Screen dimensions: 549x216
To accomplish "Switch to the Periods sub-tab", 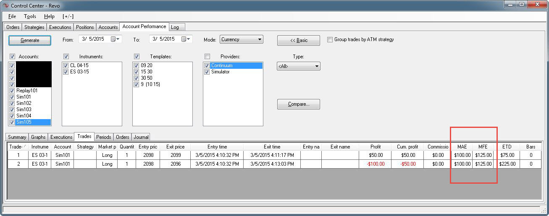I will pos(104,137).
